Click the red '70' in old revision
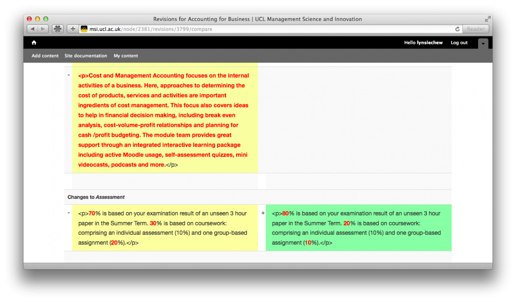The height and width of the screenshot is (302, 516). click(x=92, y=213)
